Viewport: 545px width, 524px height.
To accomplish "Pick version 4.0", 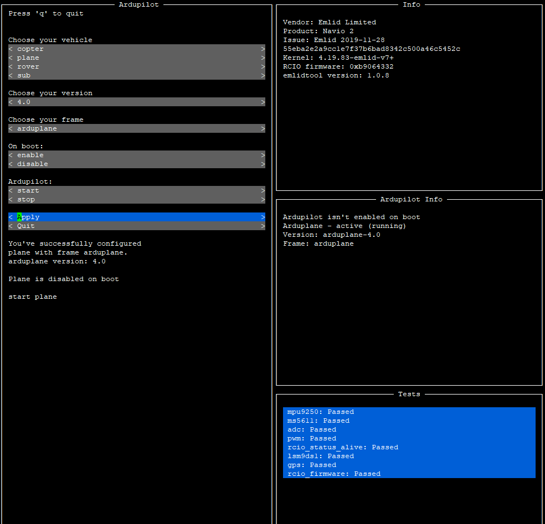I will point(137,102).
